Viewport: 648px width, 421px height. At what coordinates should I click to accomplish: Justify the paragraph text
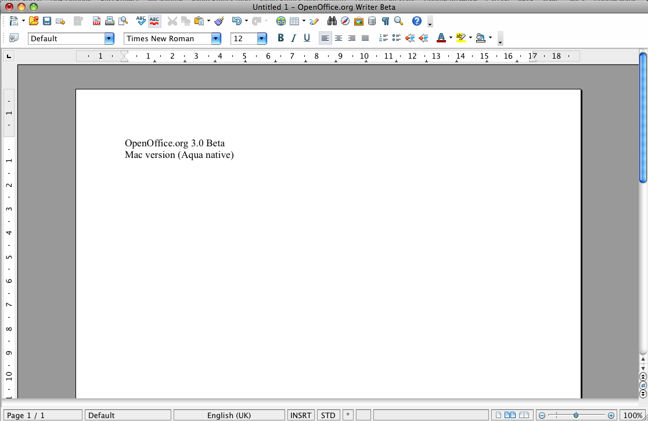coord(365,38)
